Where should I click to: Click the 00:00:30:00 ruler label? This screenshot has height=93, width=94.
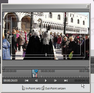pos(48,71)
